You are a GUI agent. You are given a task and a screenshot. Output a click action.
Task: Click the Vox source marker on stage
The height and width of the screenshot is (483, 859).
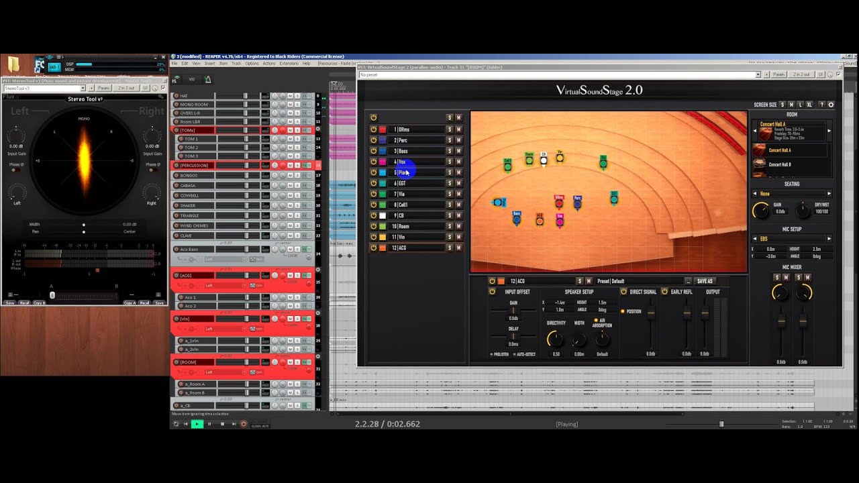pos(560,221)
